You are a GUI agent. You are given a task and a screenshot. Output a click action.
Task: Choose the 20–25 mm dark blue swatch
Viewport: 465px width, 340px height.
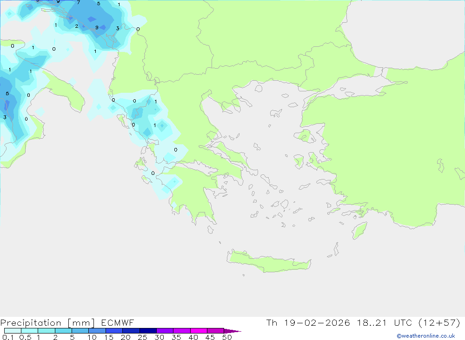(x=131, y=331)
